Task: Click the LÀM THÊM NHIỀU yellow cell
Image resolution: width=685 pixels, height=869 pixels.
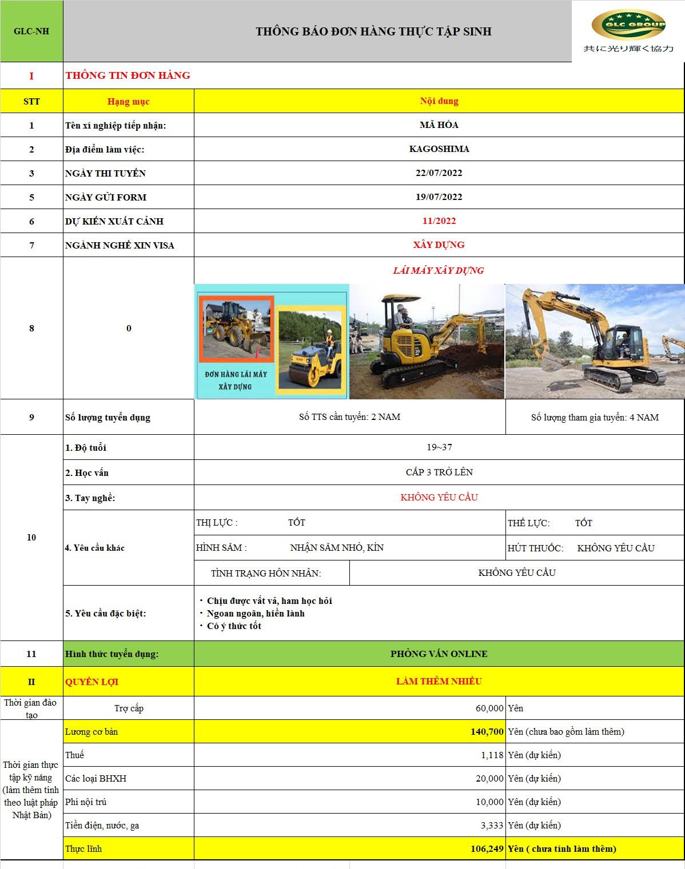Action: coord(439,681)
